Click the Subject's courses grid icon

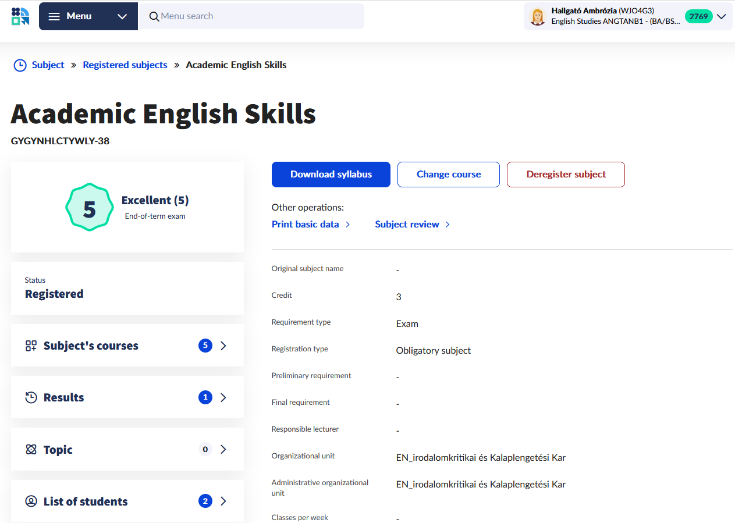[x=31, y=346]
